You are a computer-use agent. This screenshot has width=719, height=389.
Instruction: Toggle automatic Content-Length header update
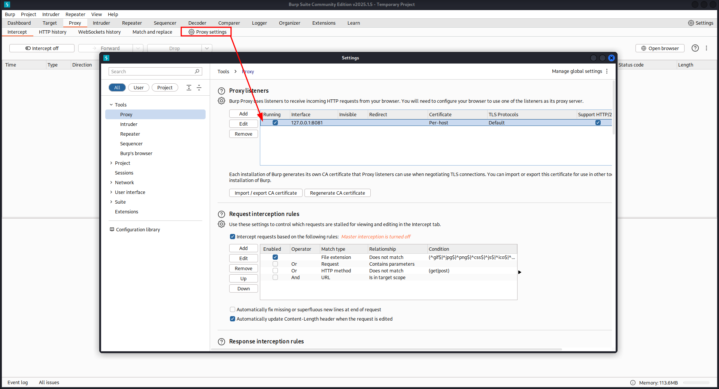(233, 319)
